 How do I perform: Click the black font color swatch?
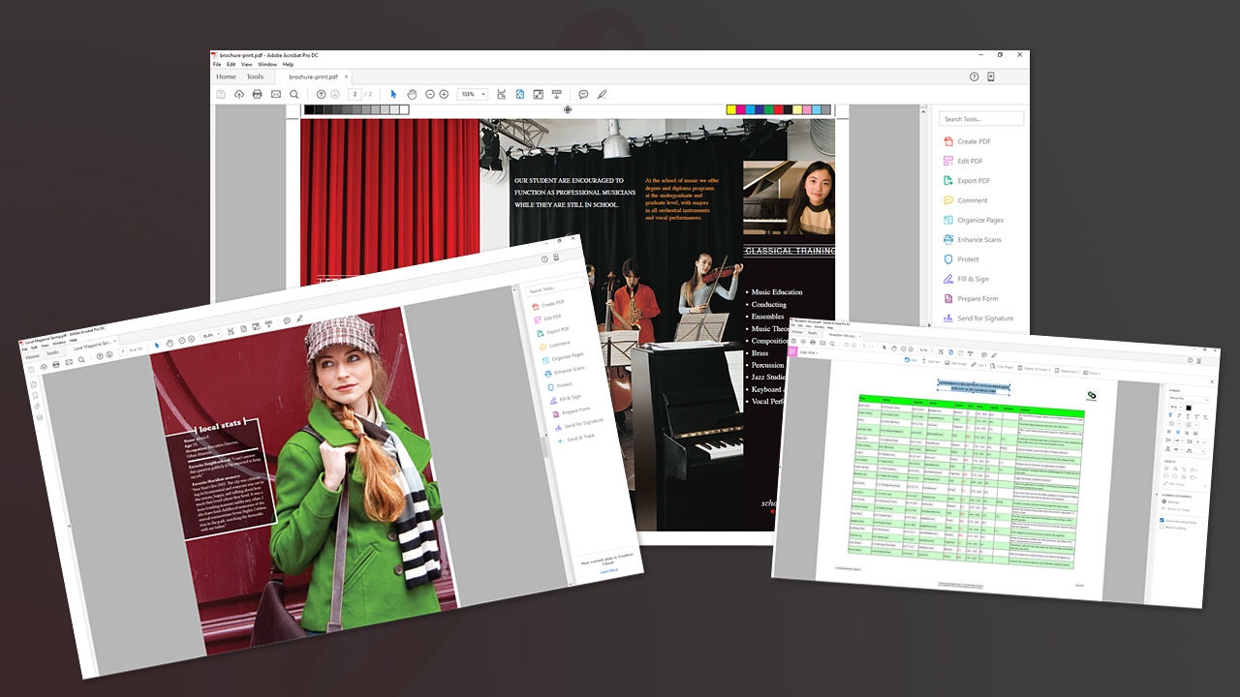coord(1188,408)
